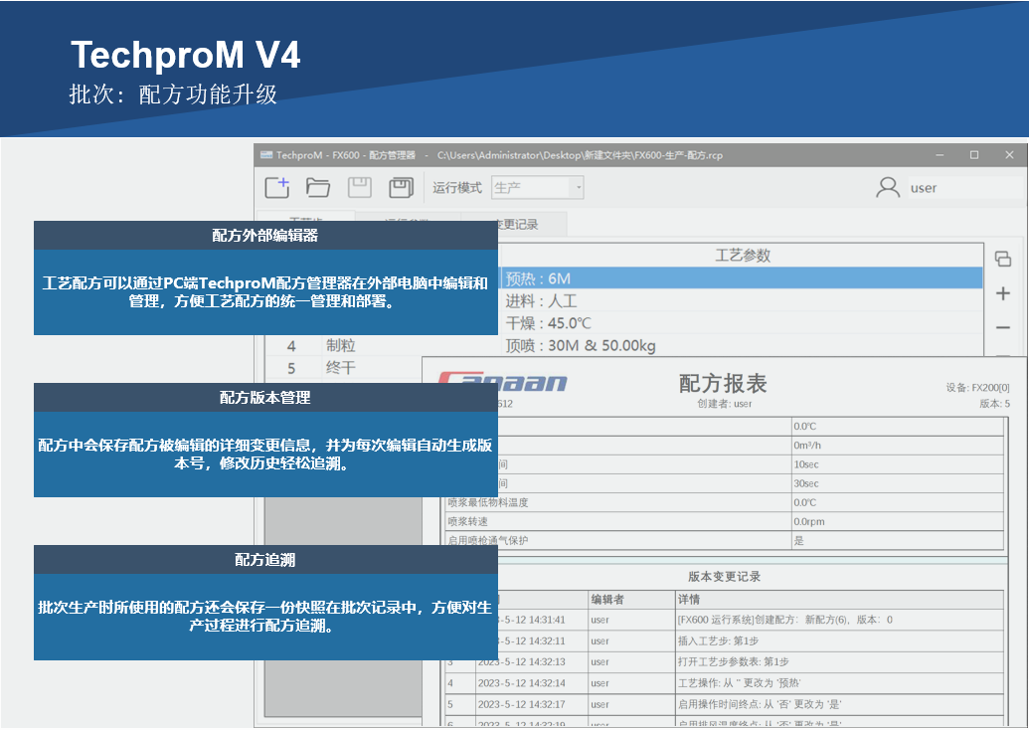The height and width of the screenshot is (730, 1029).
Task: Click the 配方追溯 heading
Action: [x=265, y=560]
